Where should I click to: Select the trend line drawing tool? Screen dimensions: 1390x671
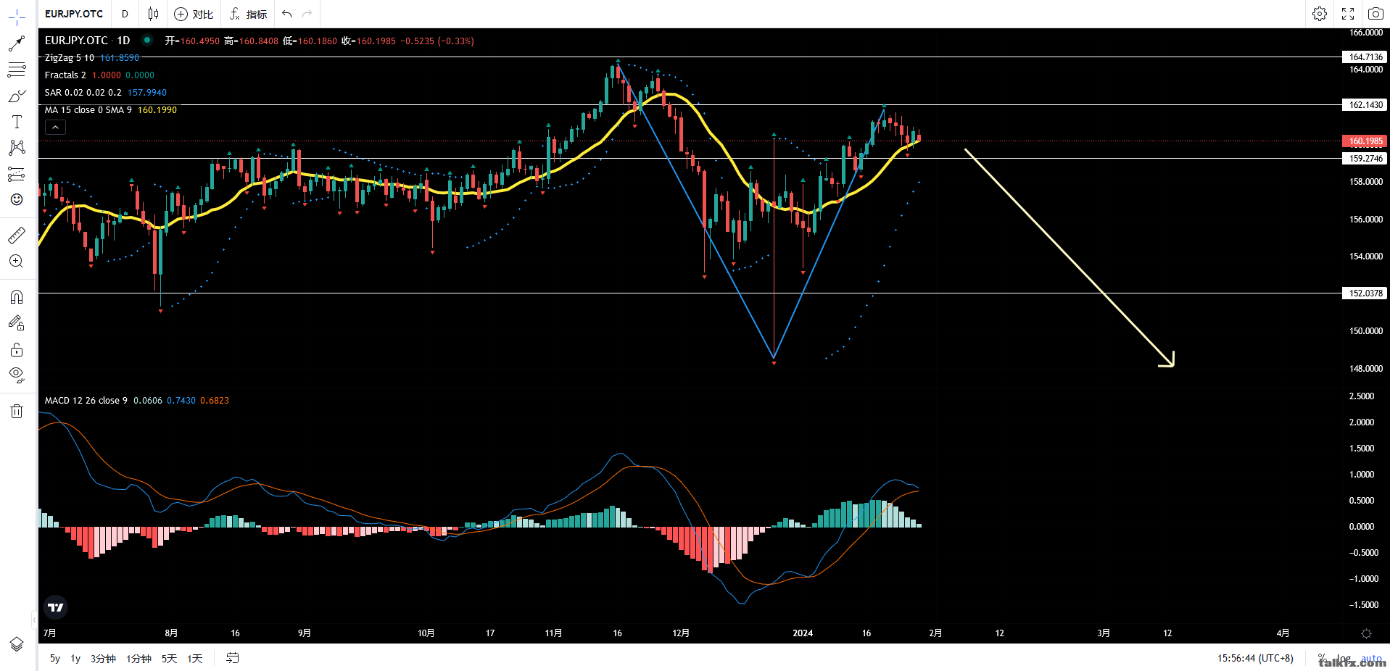(x=17, y=44)
